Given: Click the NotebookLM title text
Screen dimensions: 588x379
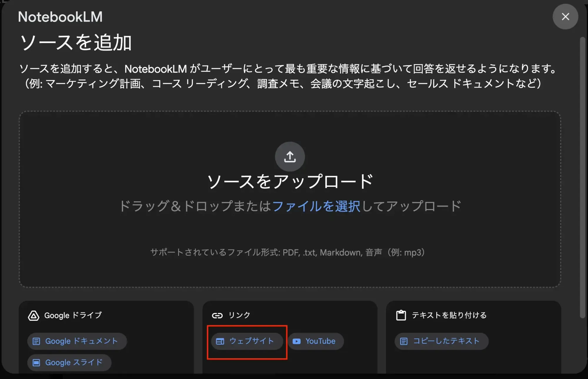Looking at the screenshot, I should click(60, 17).
